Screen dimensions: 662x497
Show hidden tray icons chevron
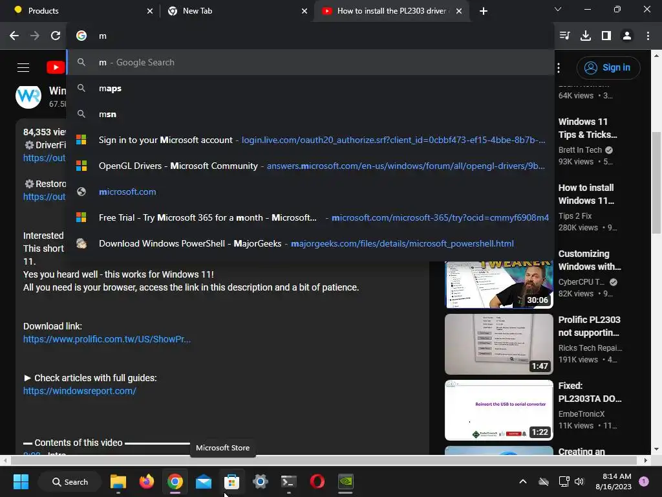(x=522, y=481)
